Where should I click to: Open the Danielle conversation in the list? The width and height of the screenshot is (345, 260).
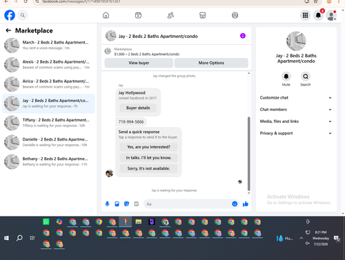(x=48, y=142)
